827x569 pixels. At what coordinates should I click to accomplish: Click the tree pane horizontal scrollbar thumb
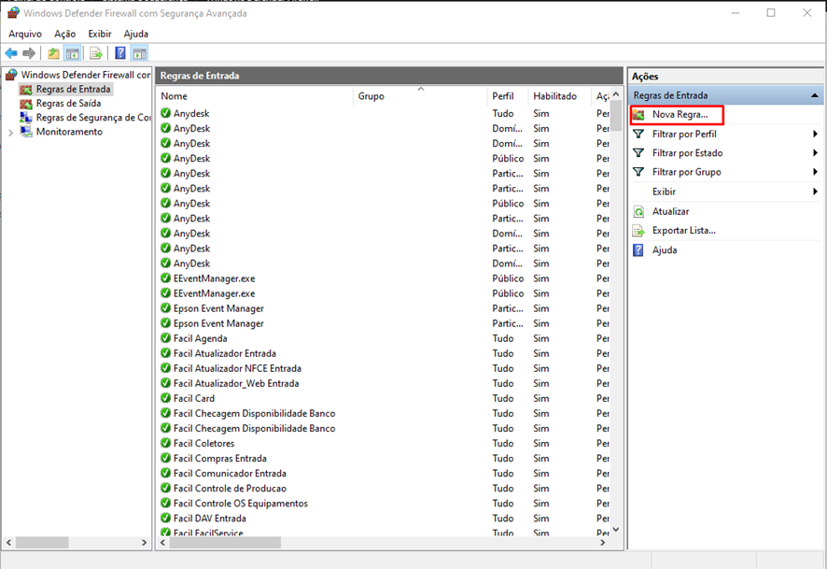(42, 542)
